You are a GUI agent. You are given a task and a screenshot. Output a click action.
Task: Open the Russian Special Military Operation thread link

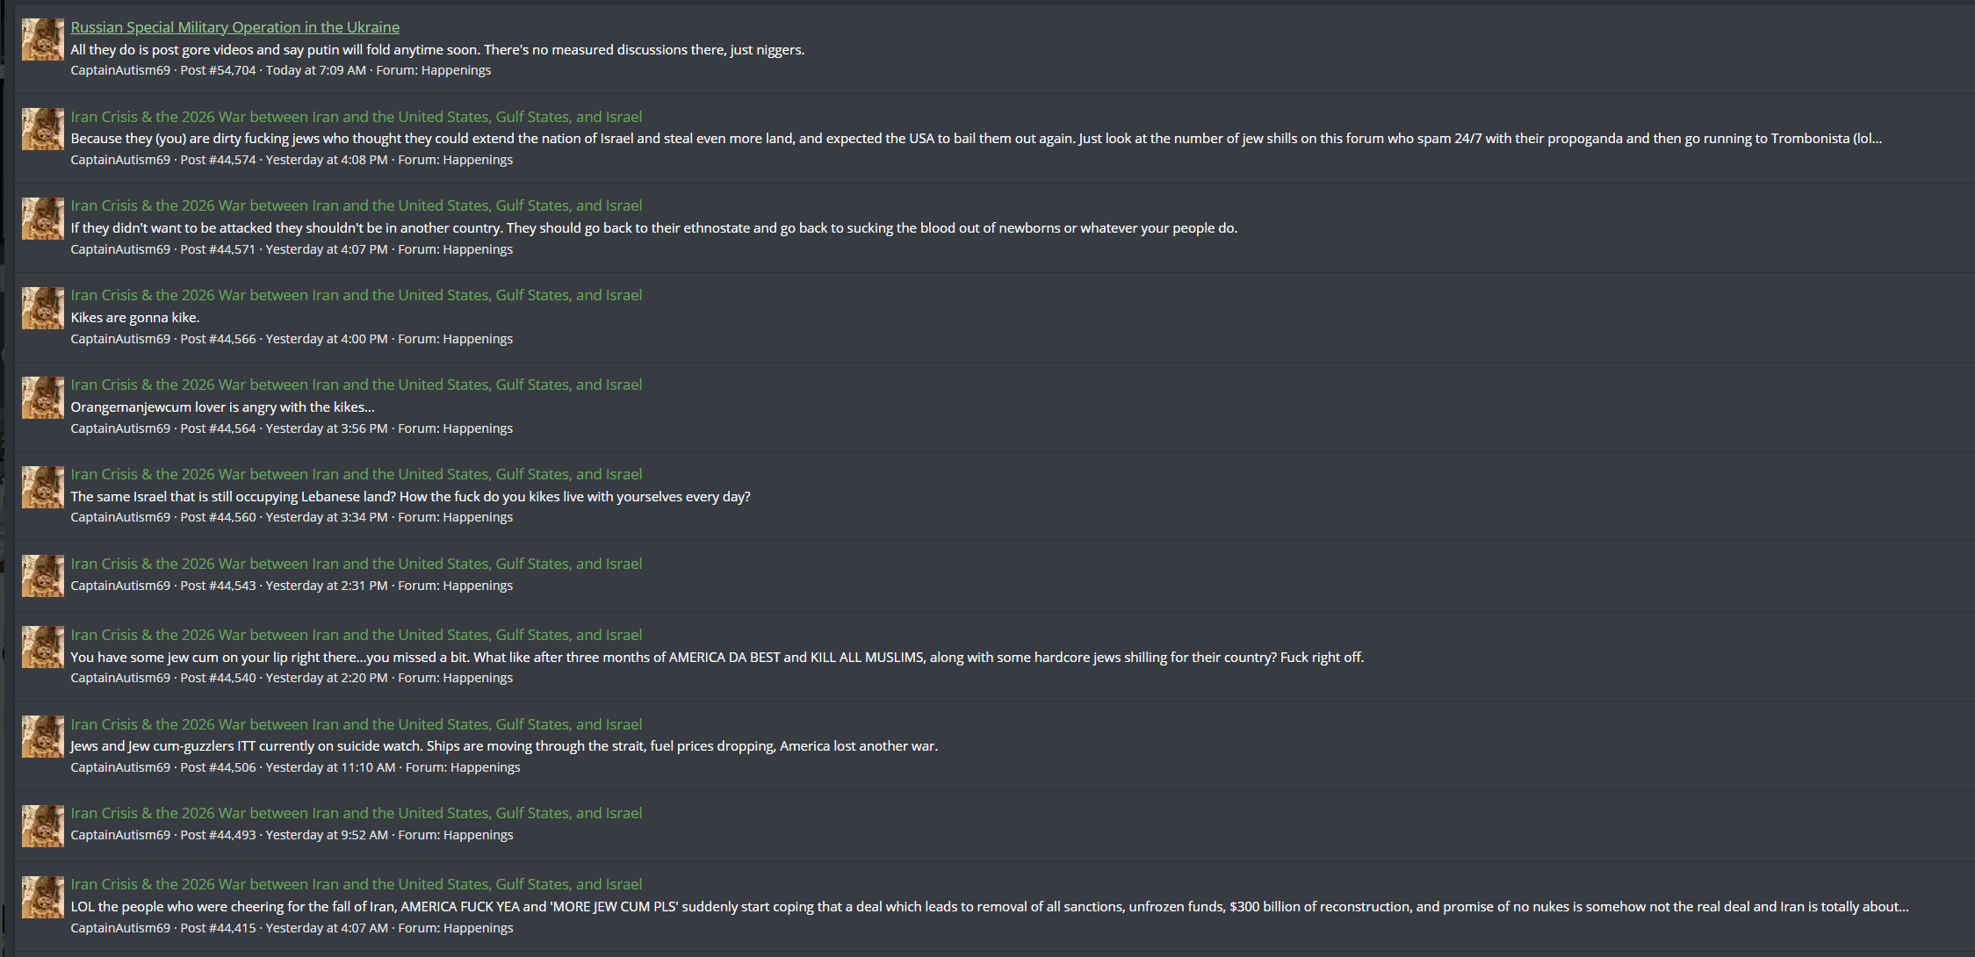tap(234, 27)
